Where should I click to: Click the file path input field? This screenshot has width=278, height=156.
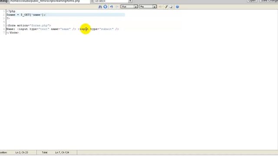click(50, 1)
